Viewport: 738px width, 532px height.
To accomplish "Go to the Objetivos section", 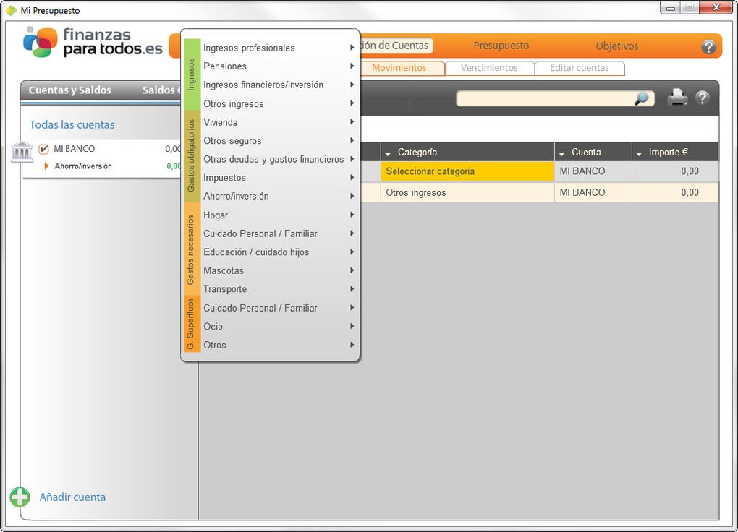I will pos(616,46).
